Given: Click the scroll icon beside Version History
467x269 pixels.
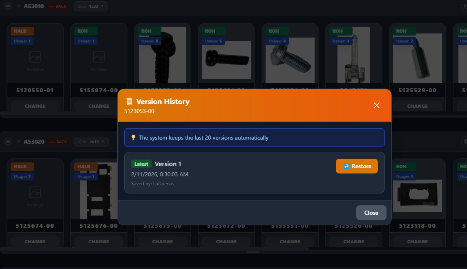Looking at the screenshot, I should click(x=130, y=102).
